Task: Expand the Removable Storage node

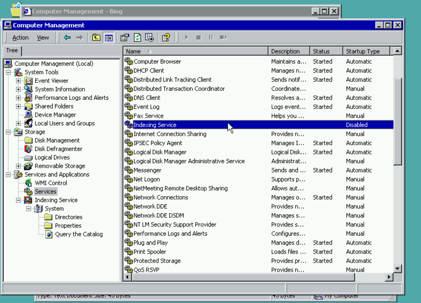Action: (x=19, y=166)
